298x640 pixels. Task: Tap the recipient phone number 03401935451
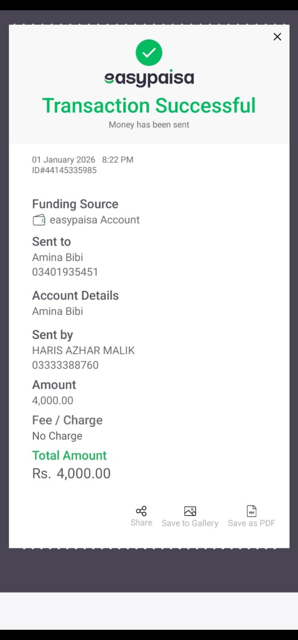tap(65, 272)
